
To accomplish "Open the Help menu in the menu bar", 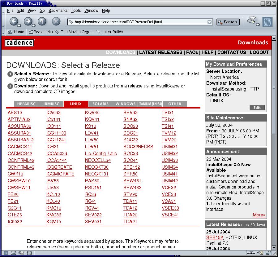I will tap(106, 11).
